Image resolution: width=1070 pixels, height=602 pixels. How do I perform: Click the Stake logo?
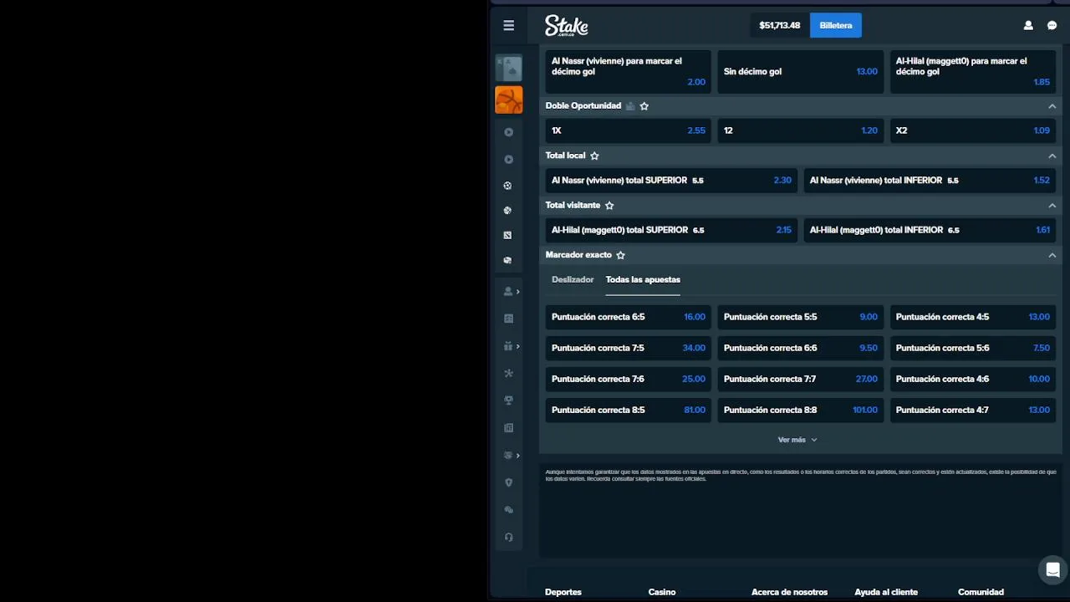(567, 26)
